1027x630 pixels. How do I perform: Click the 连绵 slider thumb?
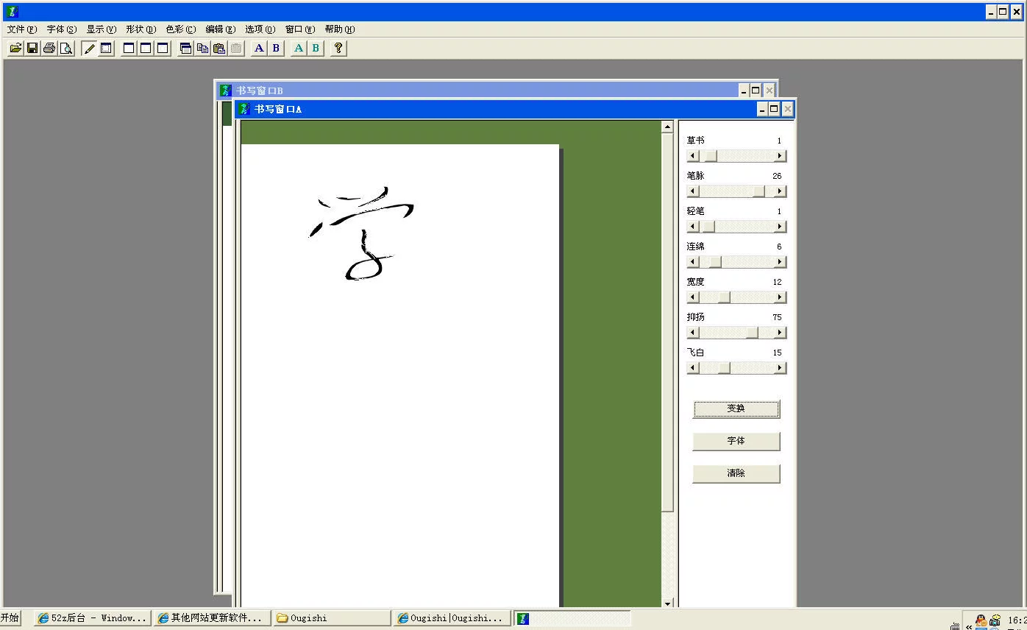715,262
